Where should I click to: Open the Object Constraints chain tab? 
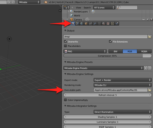tap(90, 24)
